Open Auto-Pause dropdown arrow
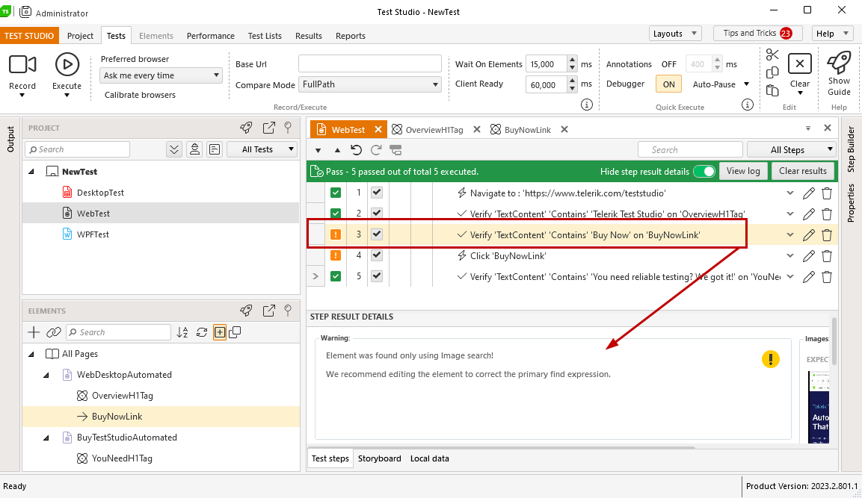 pyautogui.click(x=746, y=84)
